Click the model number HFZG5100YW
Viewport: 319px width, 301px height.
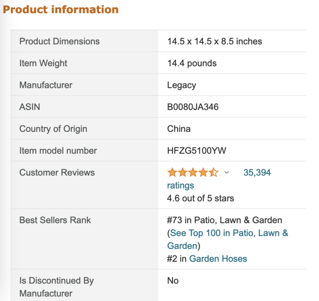(x=197, y=151)
